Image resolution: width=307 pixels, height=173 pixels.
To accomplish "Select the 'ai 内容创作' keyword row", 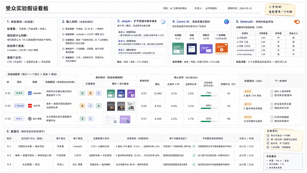I will pos(268,38).
